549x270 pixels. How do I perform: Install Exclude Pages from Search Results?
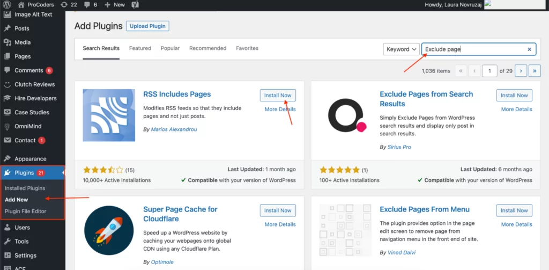point(514,96)
